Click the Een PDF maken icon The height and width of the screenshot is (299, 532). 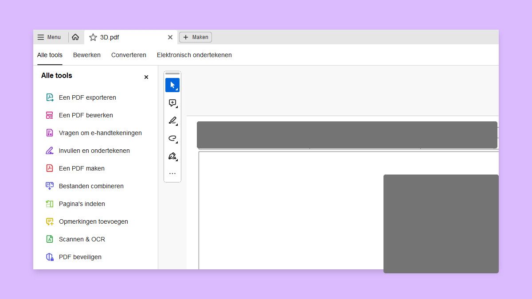50,168
